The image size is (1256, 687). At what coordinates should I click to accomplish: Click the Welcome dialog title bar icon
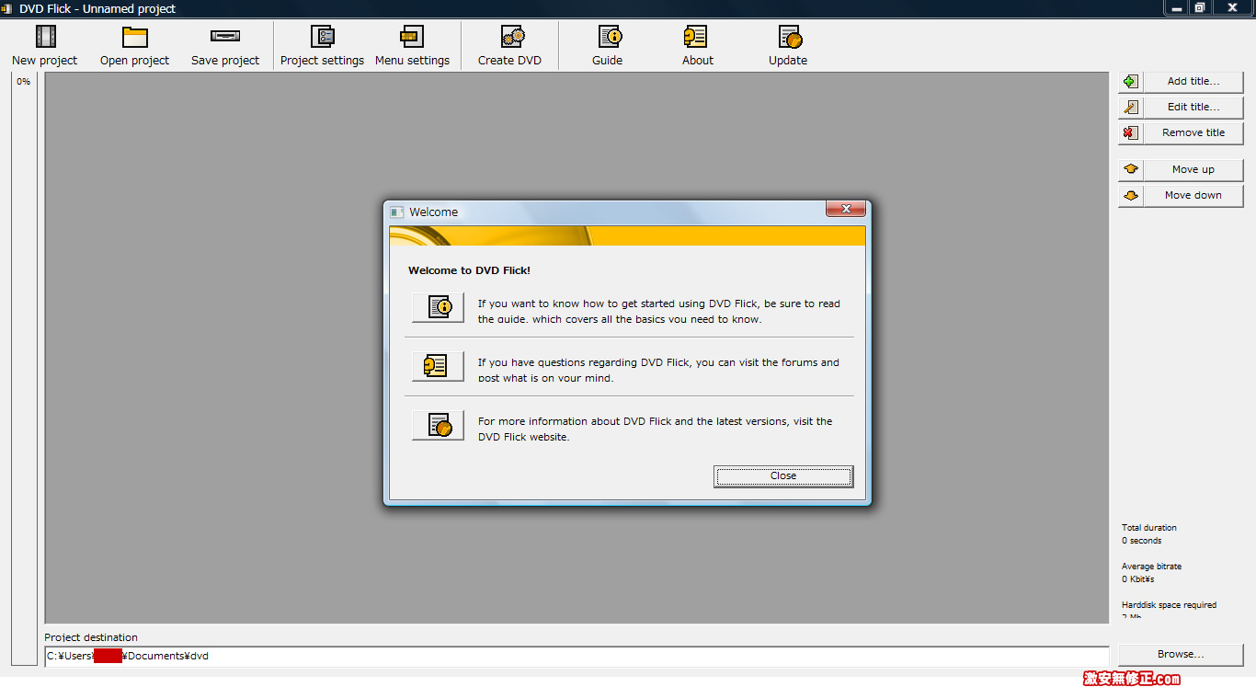[397, 212]
